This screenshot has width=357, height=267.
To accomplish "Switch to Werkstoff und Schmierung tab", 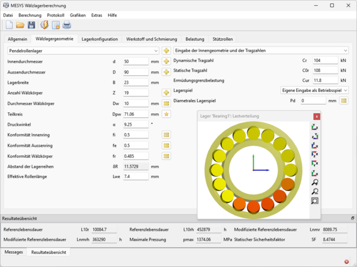I will (x=151, y=39).
